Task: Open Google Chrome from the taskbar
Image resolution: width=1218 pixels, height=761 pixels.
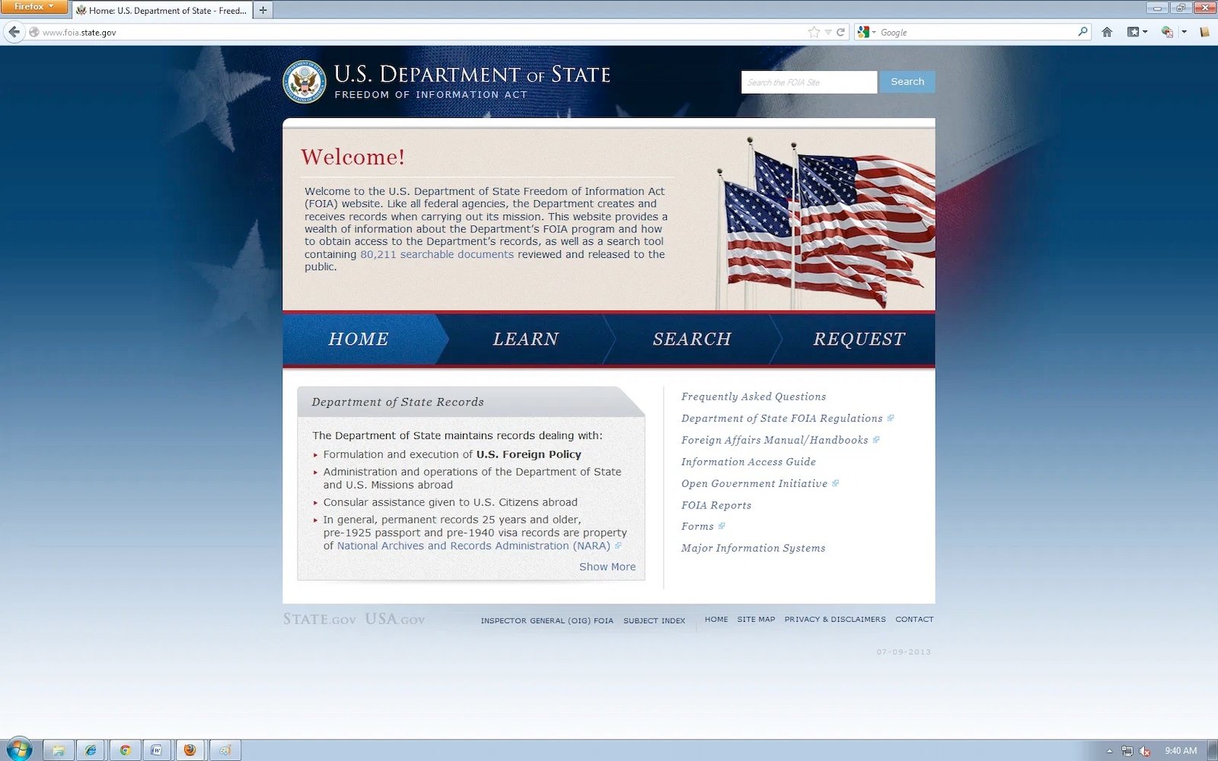Action: coord(125,750)
